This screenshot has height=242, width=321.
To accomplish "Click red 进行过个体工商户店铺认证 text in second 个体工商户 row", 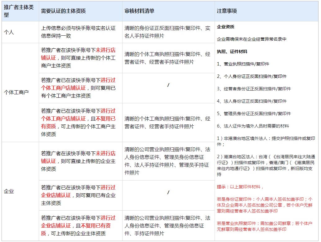I will pyautogui.click(x=78, y=84).
